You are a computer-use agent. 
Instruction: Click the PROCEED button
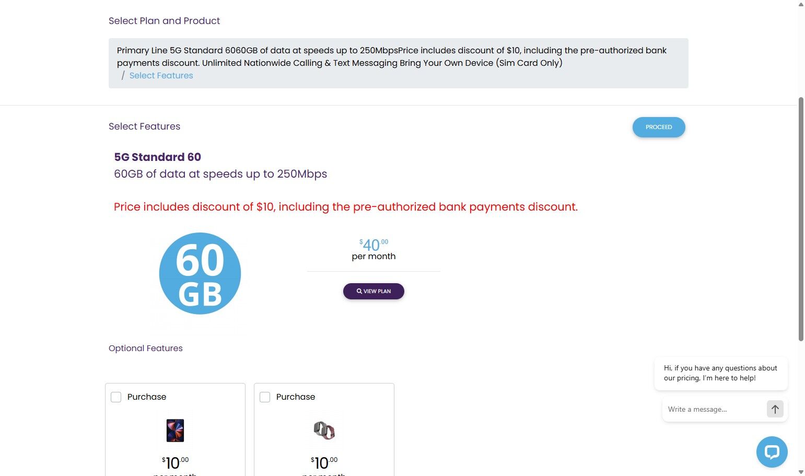pos(659,127)
